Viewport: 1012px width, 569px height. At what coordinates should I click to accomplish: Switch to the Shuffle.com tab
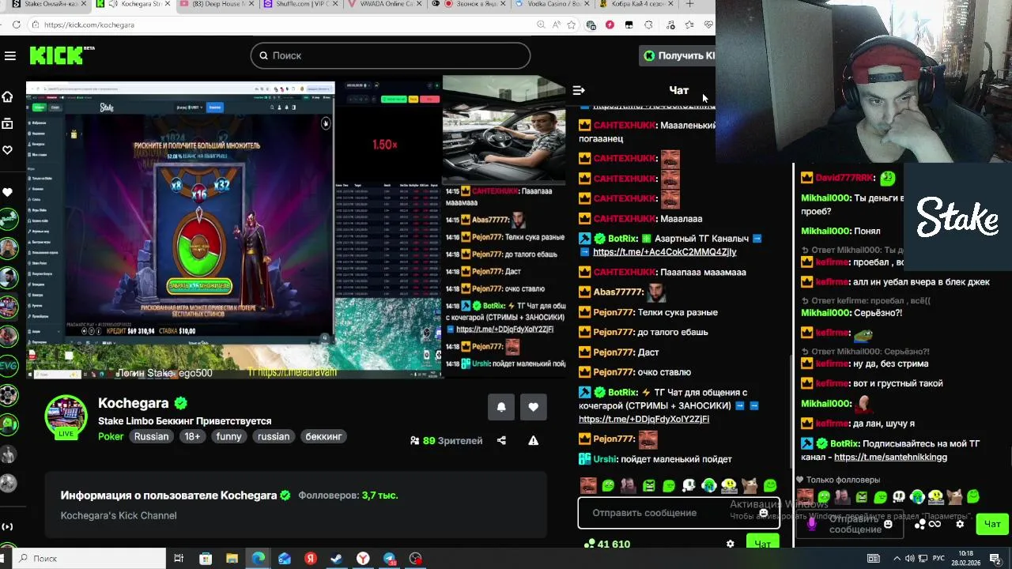point(300,4)
